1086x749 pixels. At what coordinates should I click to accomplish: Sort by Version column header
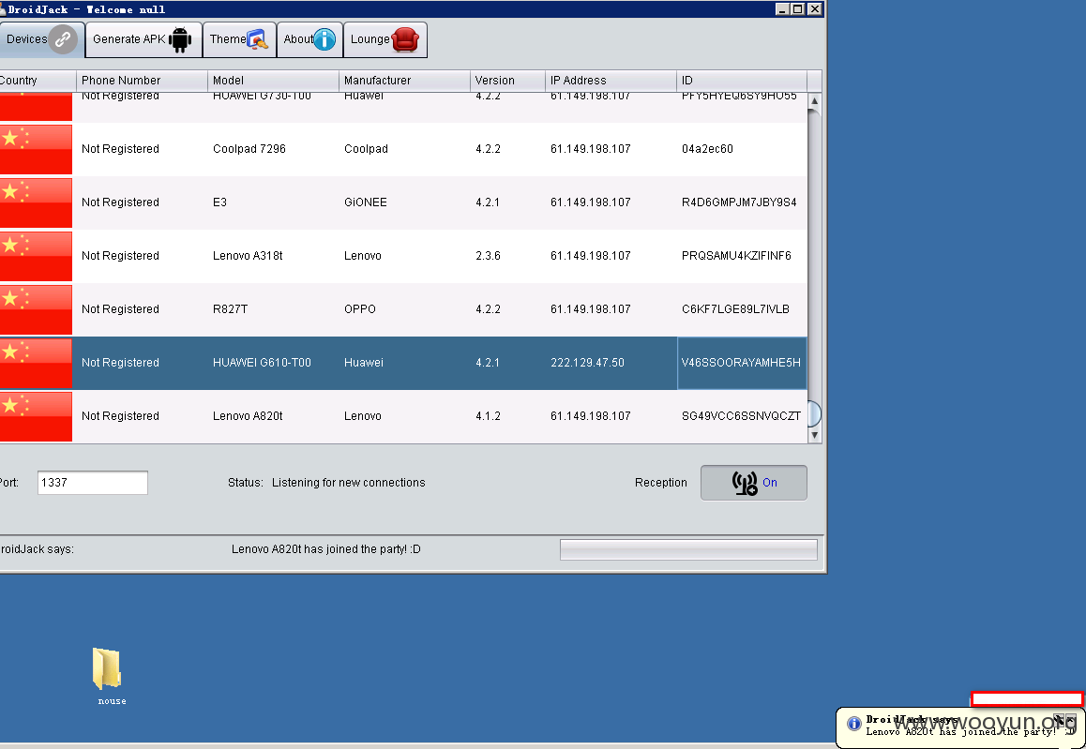(507, 81)
